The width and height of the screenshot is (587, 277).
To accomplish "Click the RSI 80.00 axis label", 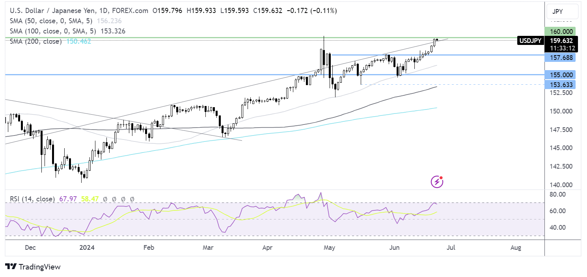I will click(559, 194).
